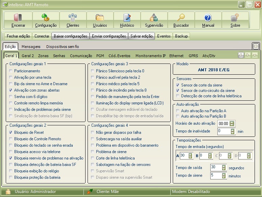Click the Tempo de sirene value field

216,175
